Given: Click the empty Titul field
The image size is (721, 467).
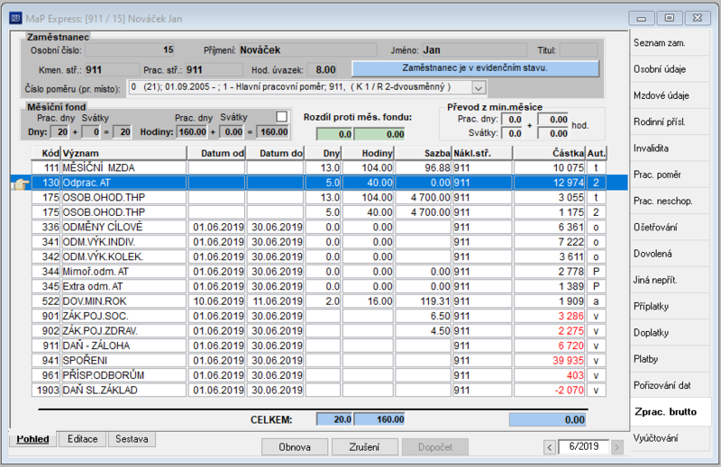Looking at the screenshot, I should pos(579,50).
